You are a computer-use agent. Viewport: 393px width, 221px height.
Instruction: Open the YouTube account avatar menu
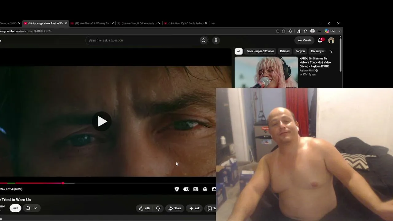(331, 41)
